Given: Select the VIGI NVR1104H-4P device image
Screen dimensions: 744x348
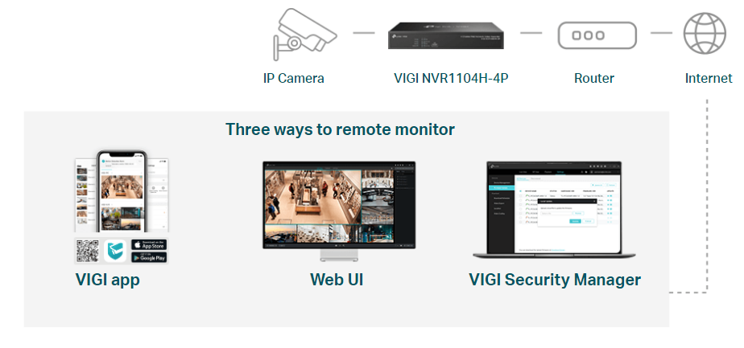Looking at the screenshot, I should tap(445, 36).
